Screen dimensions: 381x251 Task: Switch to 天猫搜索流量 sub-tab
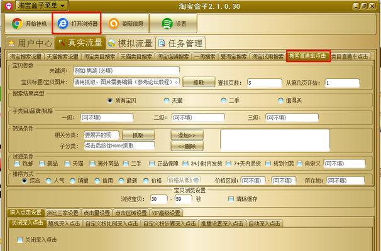pos(62,56)
